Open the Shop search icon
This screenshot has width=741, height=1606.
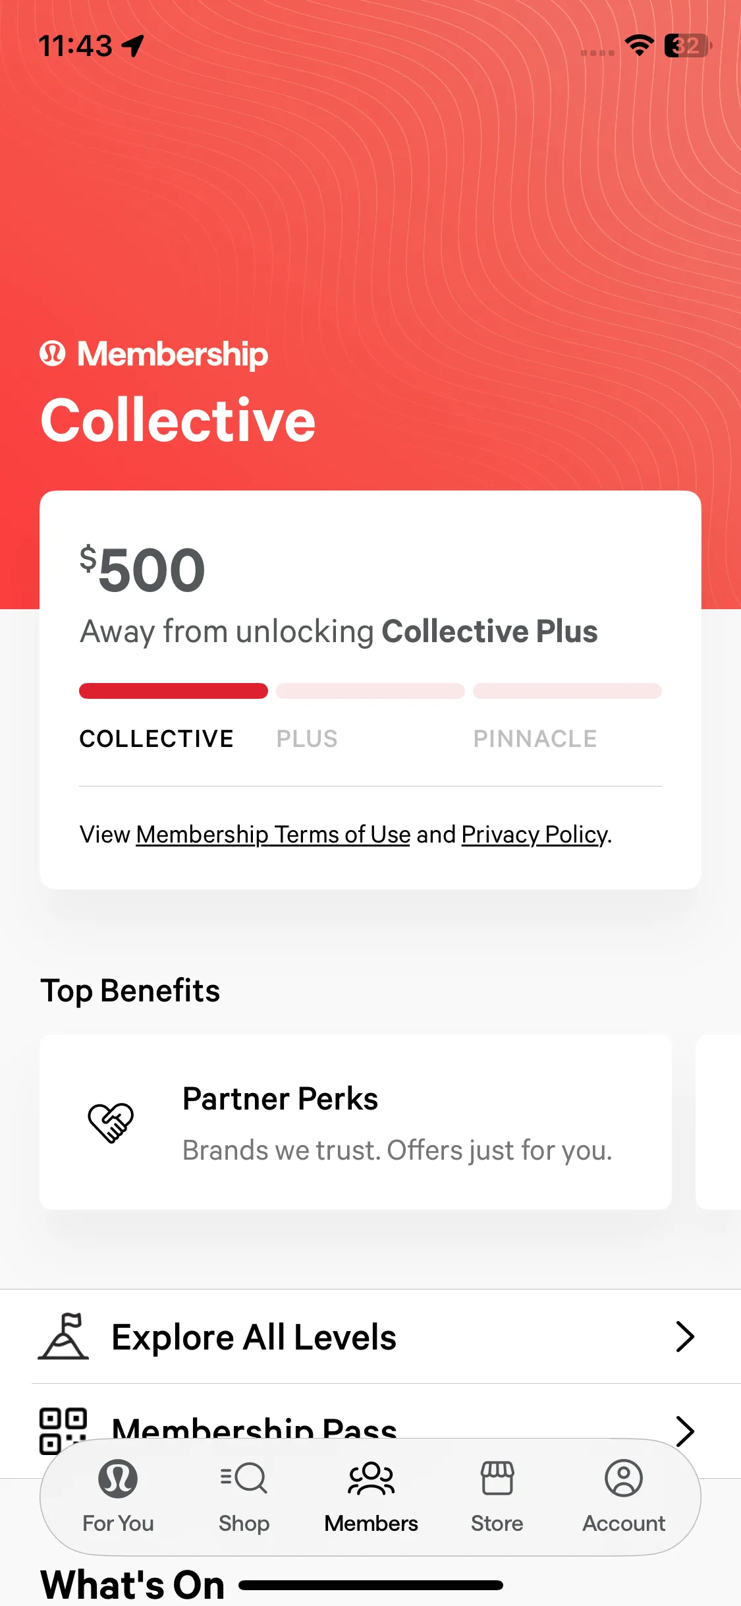pyautogui.click(x=244, y=1478)
